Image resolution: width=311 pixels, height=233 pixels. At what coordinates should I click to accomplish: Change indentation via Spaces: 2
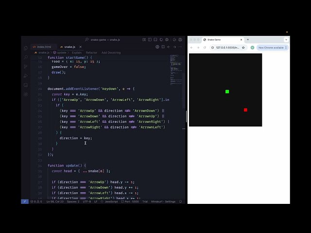[x=73, y=201]
